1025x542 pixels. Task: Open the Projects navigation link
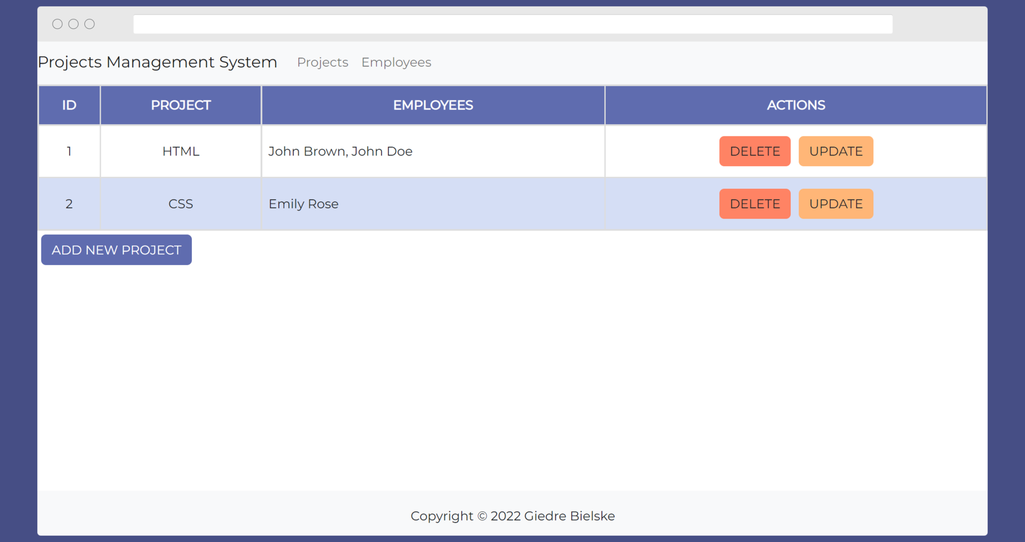(322, 62)
